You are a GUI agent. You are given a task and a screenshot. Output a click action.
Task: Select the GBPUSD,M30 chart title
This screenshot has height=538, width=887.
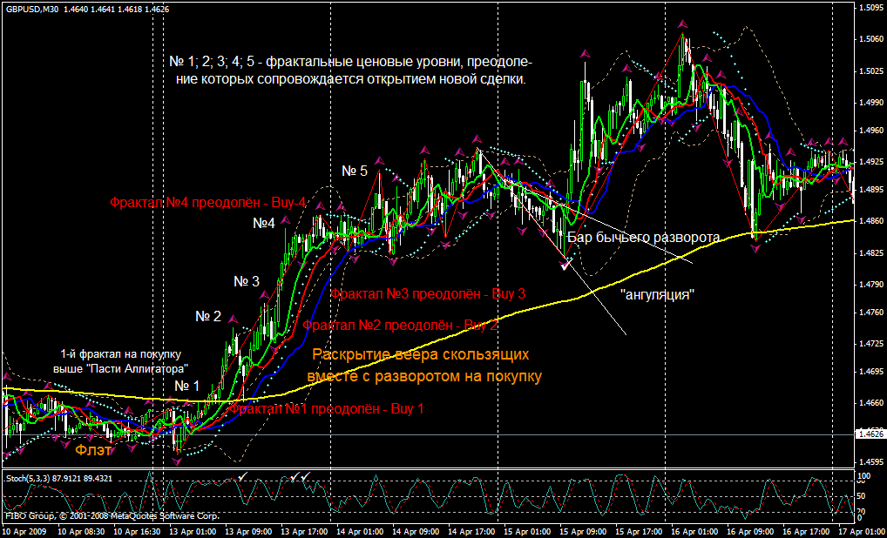32,7
